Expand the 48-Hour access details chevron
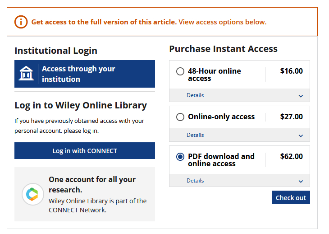The width and height of the screenshot is (329, 234). [x=301, y=96]
